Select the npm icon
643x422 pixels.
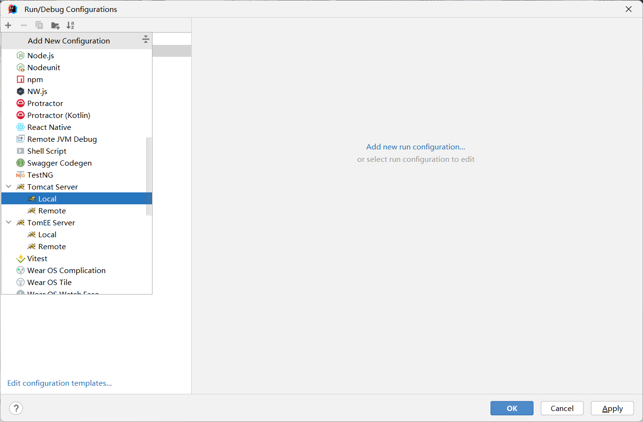[x=21, y=79]
